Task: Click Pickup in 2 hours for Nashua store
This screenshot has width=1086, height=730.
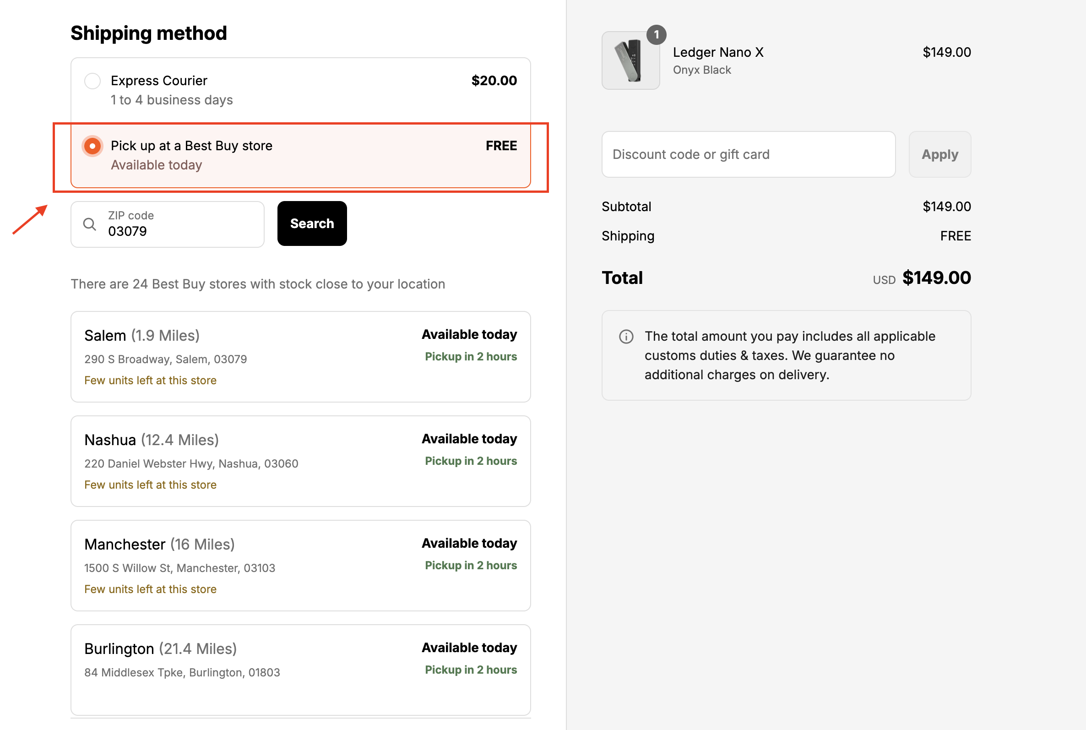Action: coord(470,461)
